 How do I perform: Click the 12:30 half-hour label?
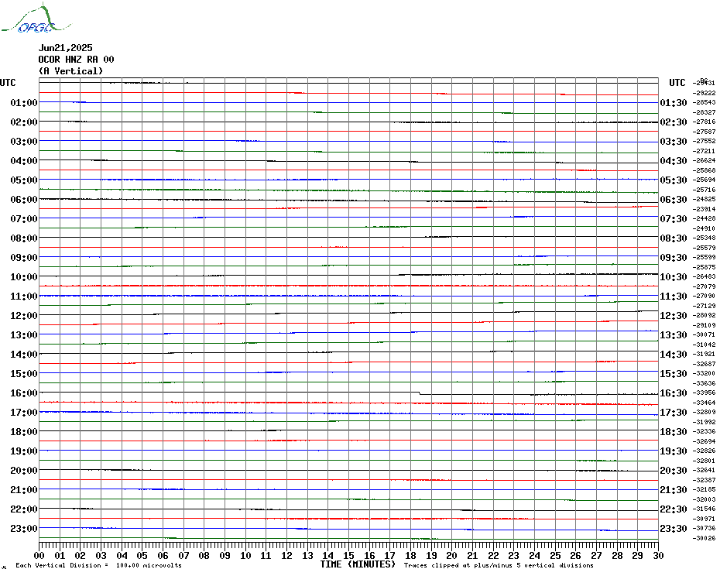pyautogui.click(x=674, y=316)
